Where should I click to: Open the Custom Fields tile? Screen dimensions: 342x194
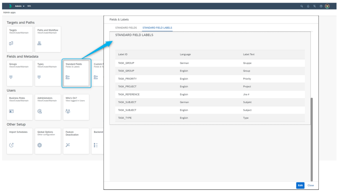click(x=97, y=73)
